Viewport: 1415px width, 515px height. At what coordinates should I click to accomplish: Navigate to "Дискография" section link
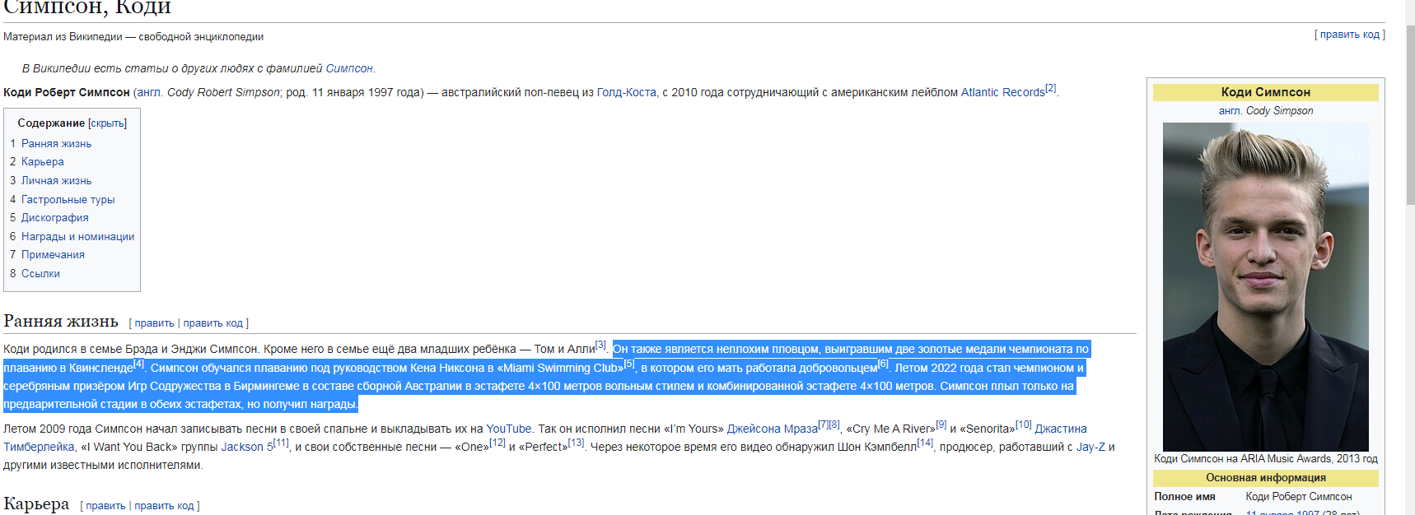click(54, 218)
